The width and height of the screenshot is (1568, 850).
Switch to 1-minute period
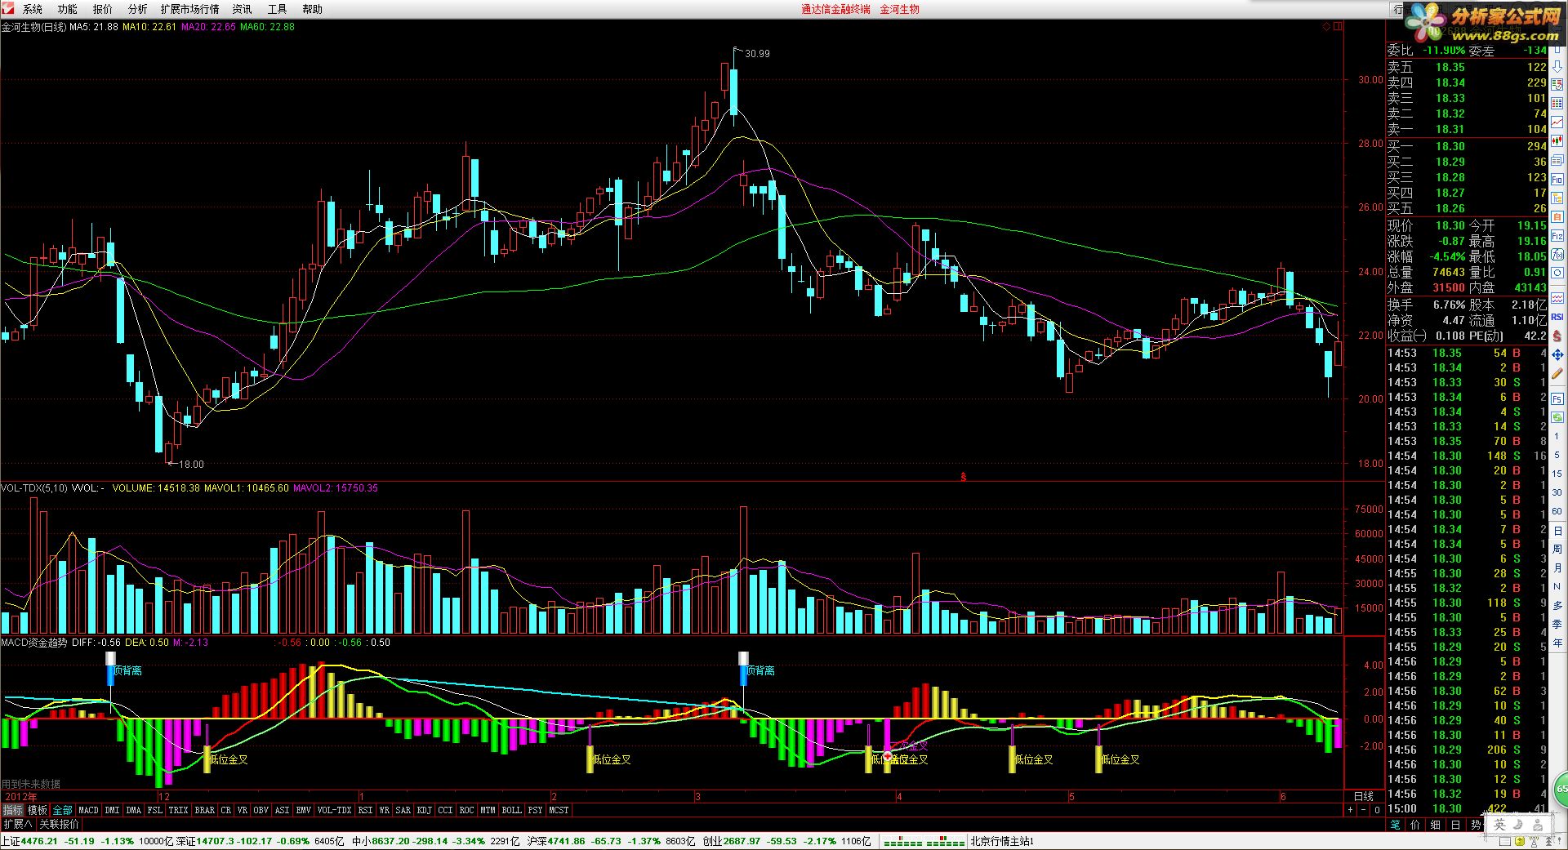click(x=1557, y=437)
